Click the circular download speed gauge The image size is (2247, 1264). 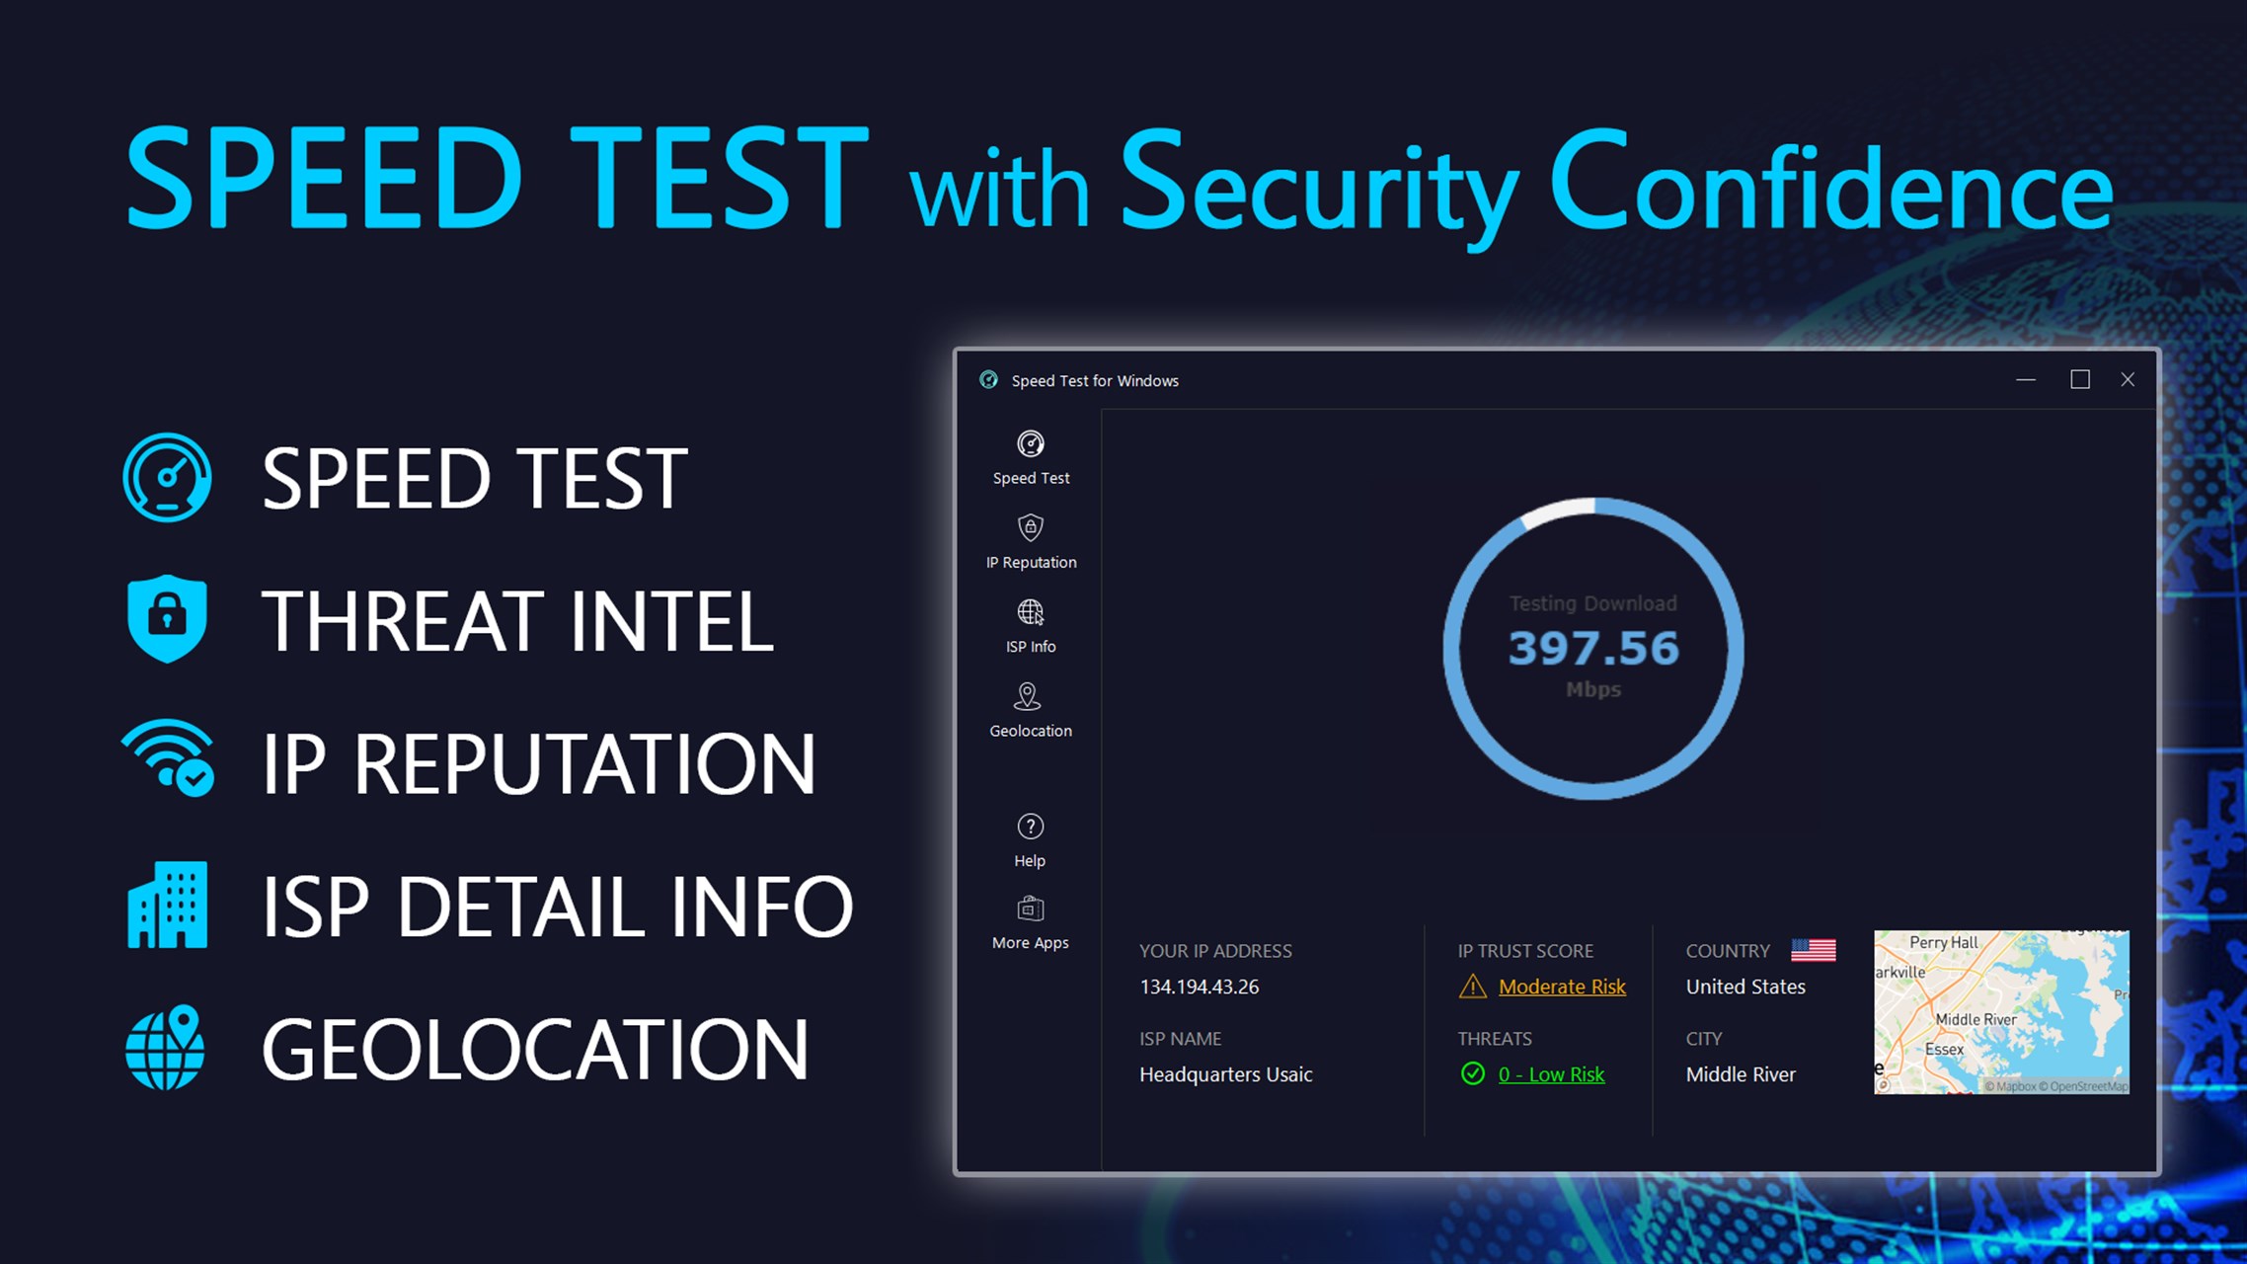[1593, 649]
